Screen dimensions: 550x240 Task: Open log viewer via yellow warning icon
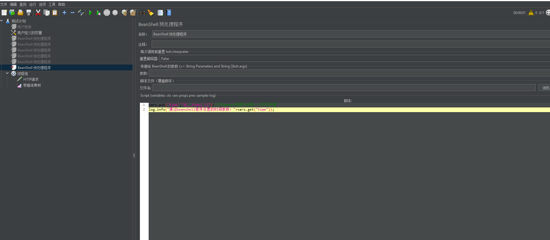tap(531, 13)
